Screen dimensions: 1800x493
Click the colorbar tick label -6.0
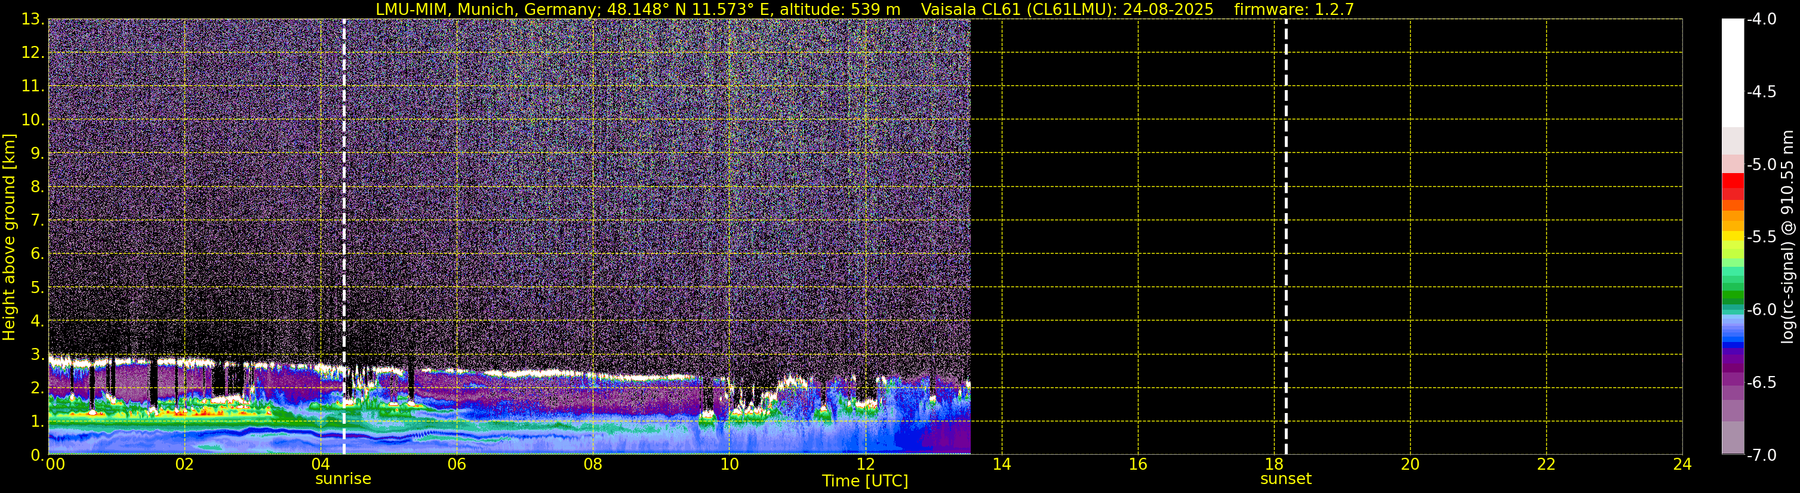click(x=1761, y=309)
